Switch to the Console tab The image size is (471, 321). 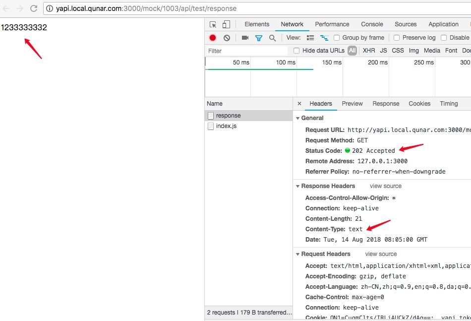[x=372, y=24]
